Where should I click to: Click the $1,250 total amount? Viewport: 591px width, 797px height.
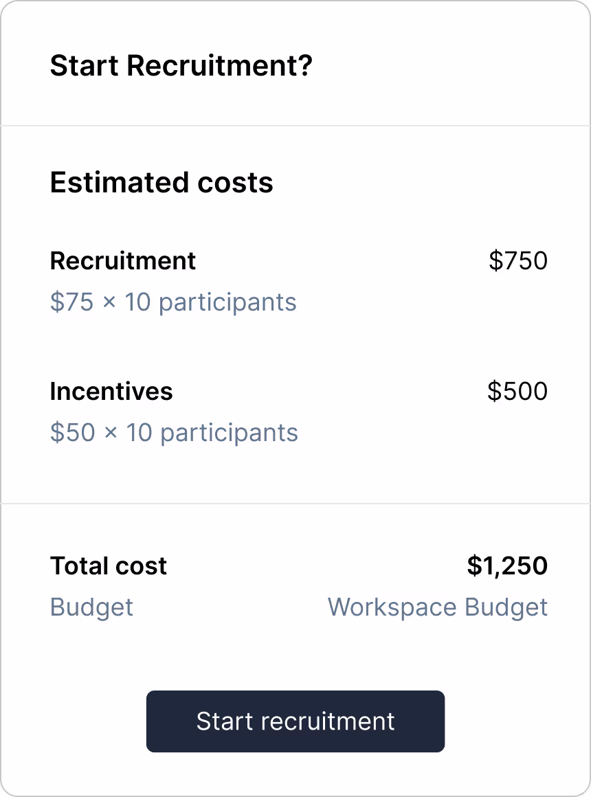[507, 565]
